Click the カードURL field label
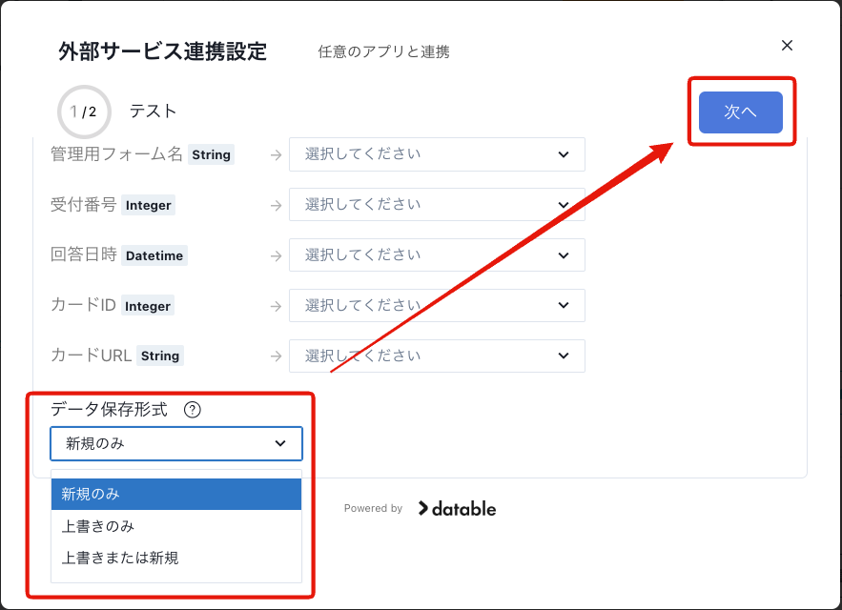Image resolution: width=842 pixels, height=610 pixels. pyautogui.click(x=91, y=356)
